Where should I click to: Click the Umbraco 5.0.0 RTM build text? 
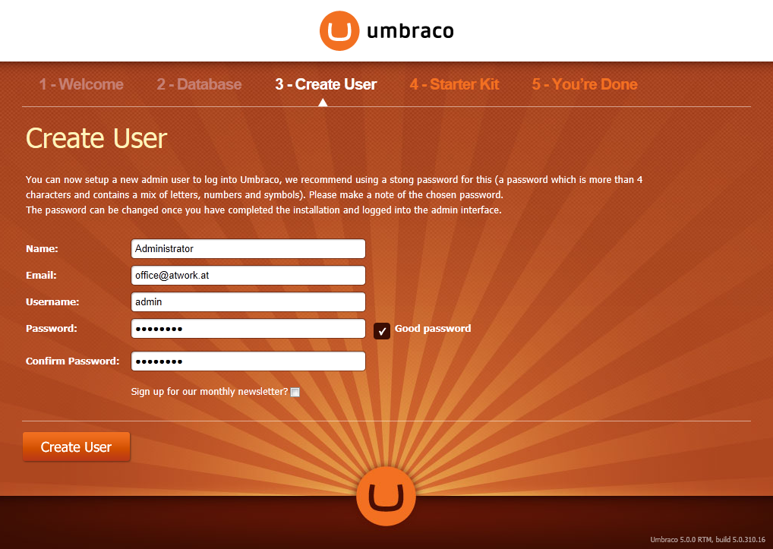[708, 540]
